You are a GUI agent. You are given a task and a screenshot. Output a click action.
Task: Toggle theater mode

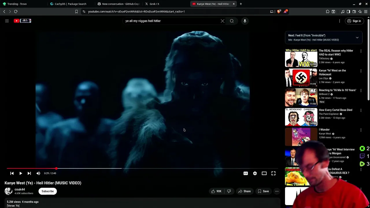(264, 173)
